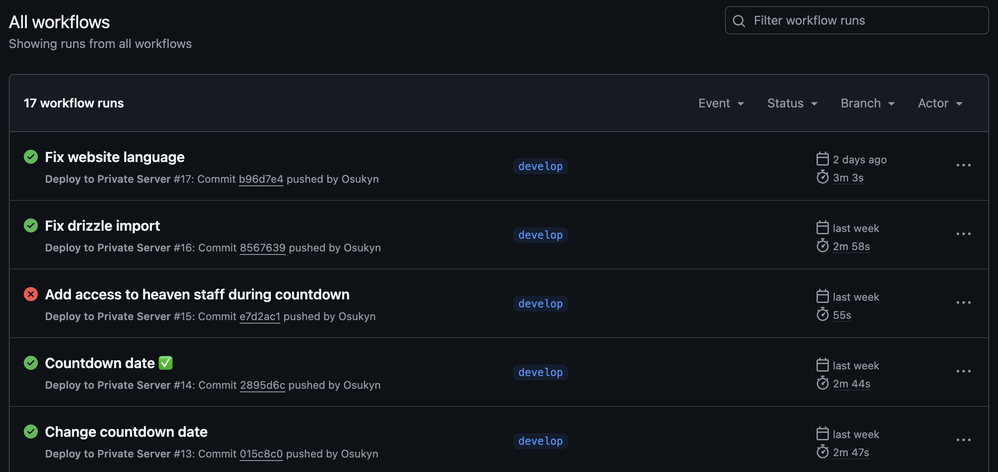Open the Actor filter dropdown
Screen dimensions: 998x472
click(940, 103)
